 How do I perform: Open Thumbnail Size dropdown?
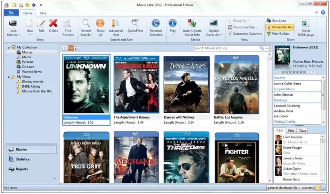tap(243, 27)
